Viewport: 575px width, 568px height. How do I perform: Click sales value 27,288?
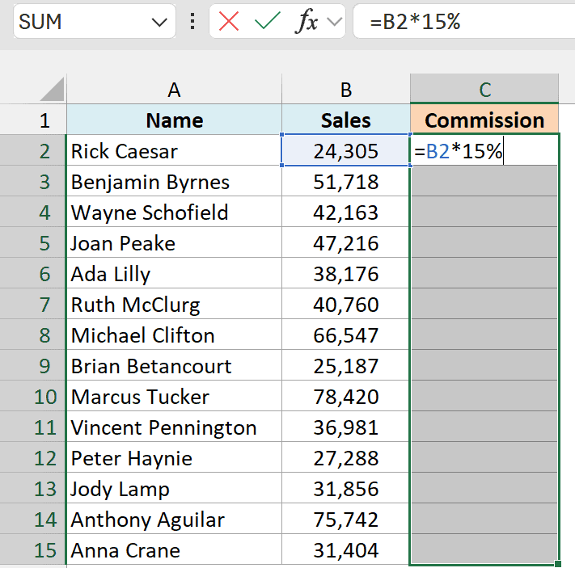346,457
